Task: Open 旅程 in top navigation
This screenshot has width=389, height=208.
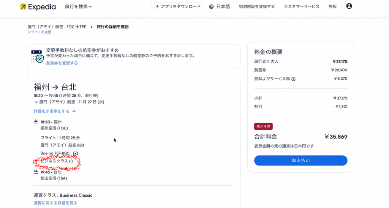Action: click(x=332, y=6)
